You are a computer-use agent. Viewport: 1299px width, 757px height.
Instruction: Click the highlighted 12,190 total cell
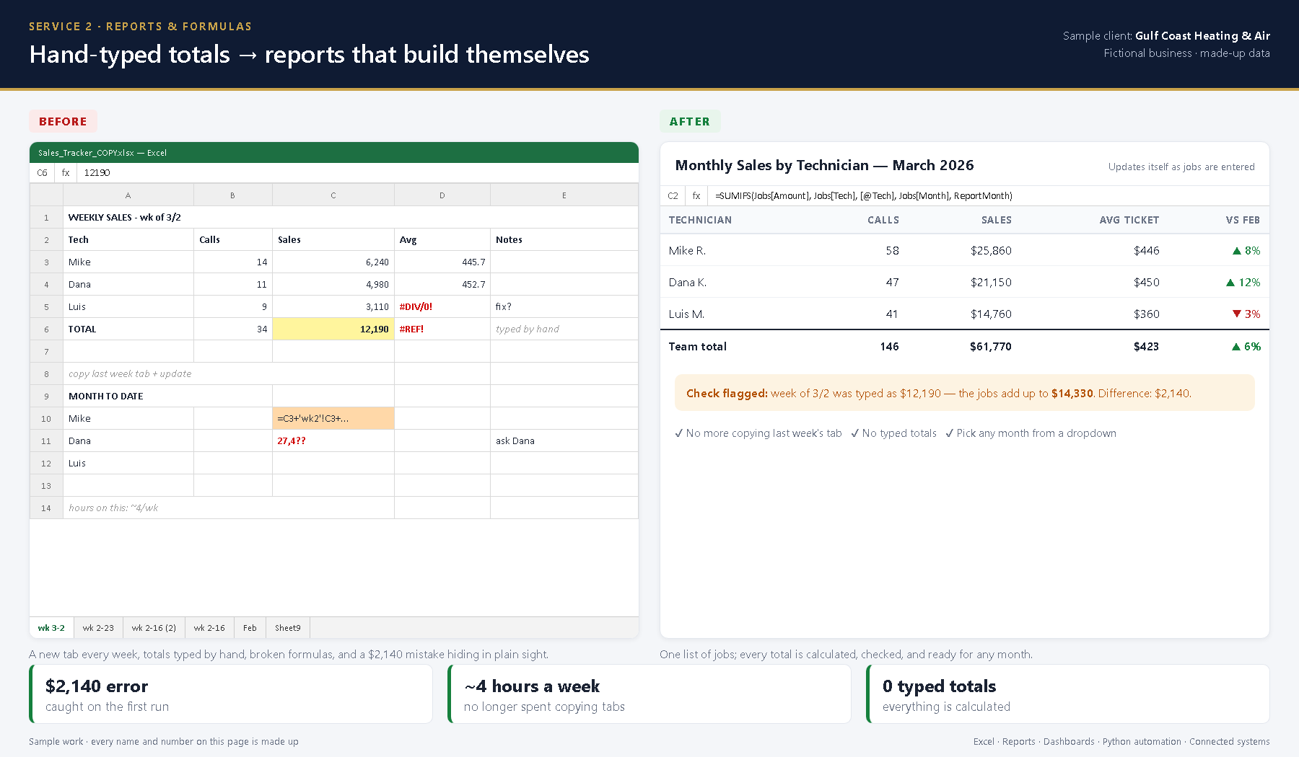pos(333,329)
